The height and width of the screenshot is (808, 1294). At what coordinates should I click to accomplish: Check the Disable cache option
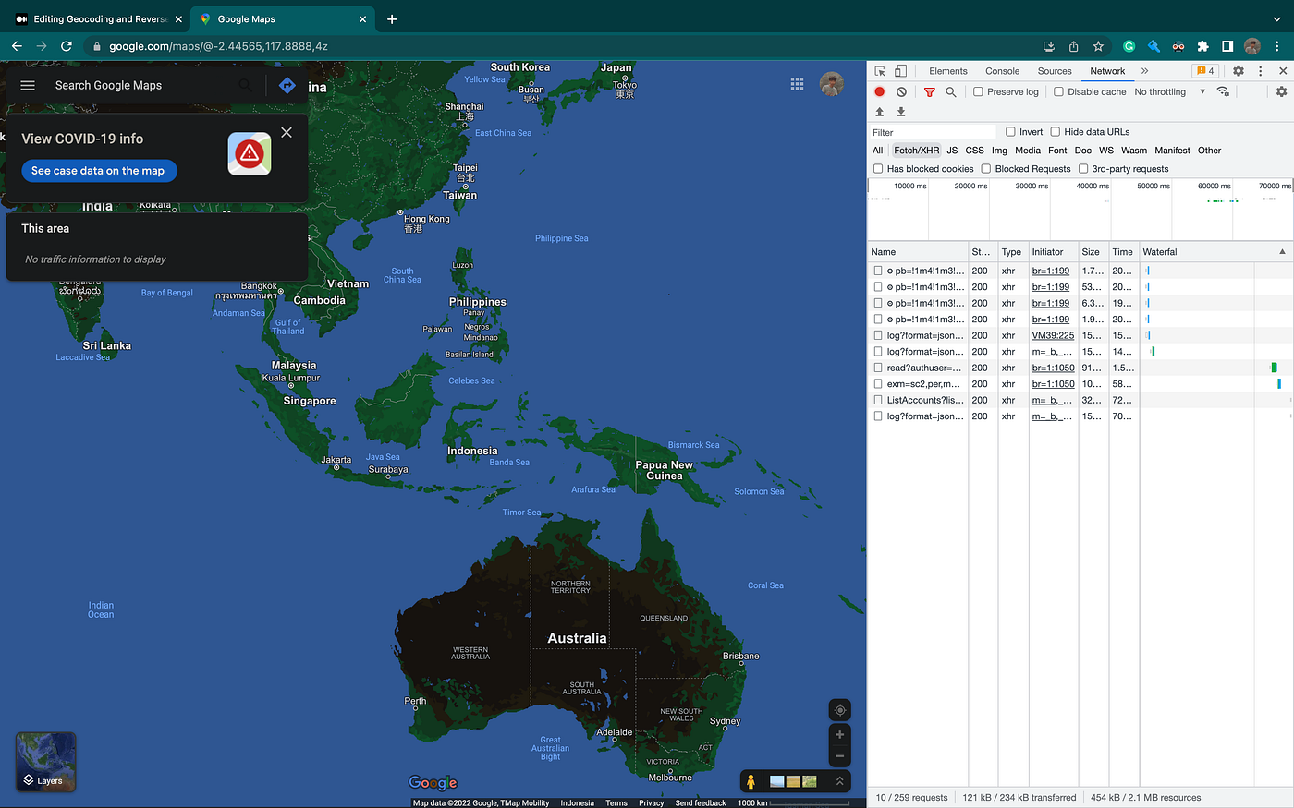(1056, 91)
